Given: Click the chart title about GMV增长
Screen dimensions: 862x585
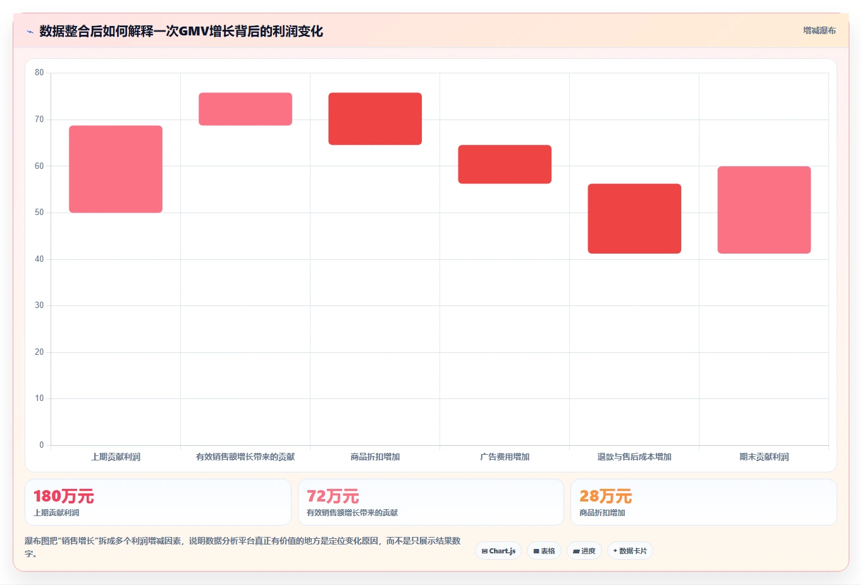Looking at the screenshot, I should (x=181, y=31).
